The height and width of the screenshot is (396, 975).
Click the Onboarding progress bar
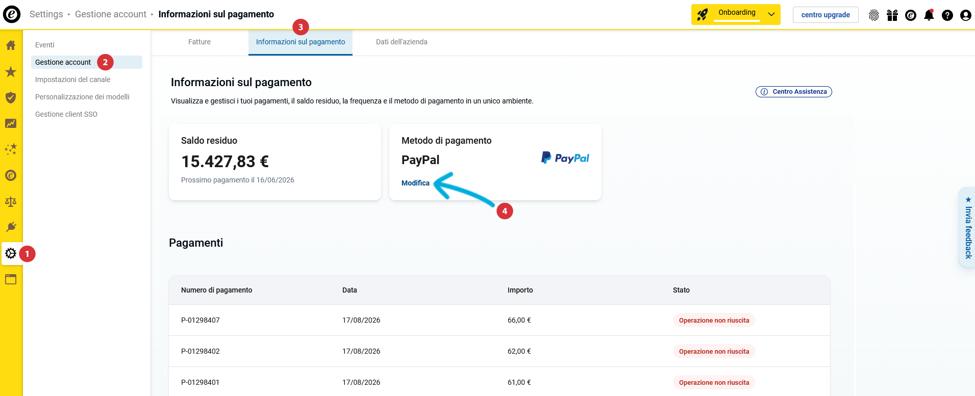(x=737, y=21)
